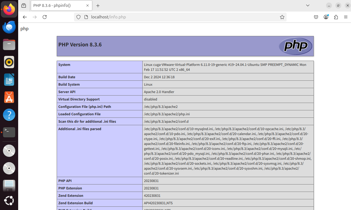
Task: Close the PHP 8.3.6 phpinfo tab
Action: tap(88, 5)
